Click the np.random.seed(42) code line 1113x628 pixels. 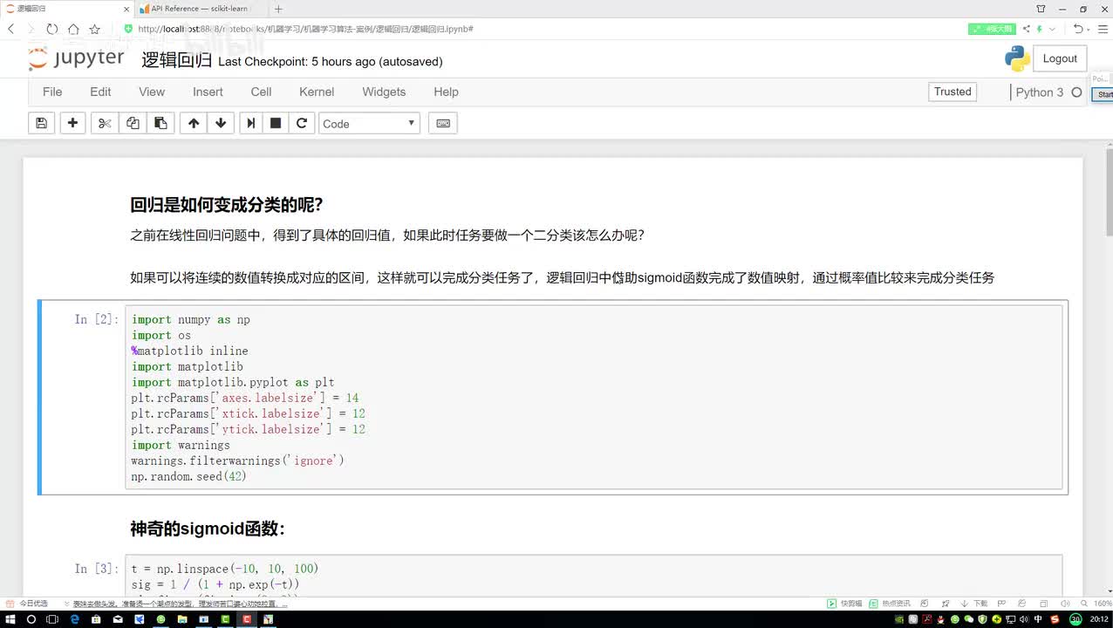[x=189, y=476]
